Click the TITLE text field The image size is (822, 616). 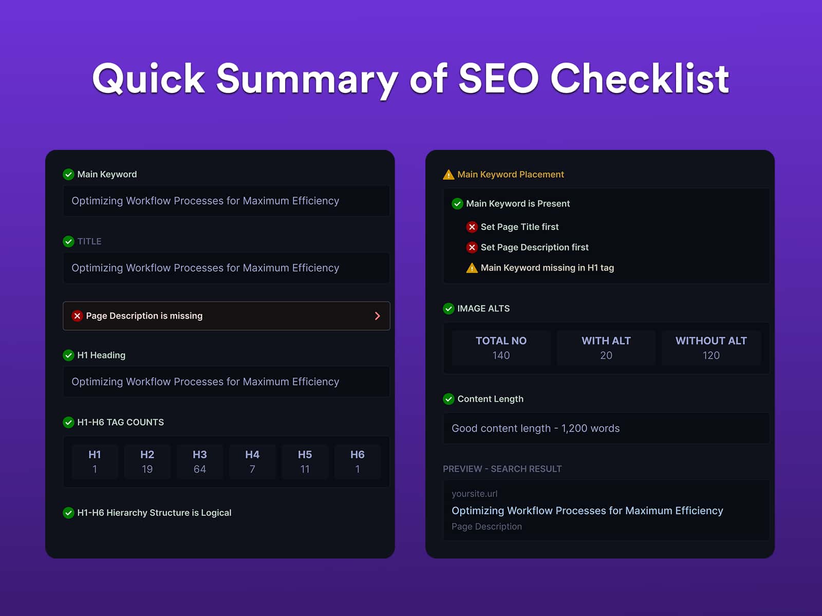tap(227, 268)
